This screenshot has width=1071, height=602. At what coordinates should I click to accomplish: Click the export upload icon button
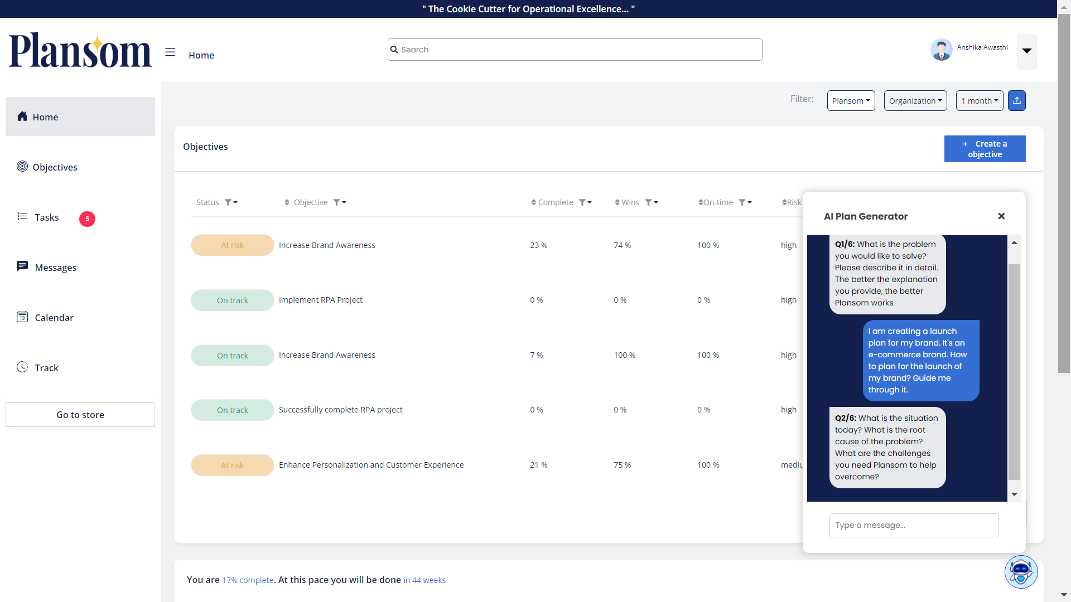[x=1016, y=101]
